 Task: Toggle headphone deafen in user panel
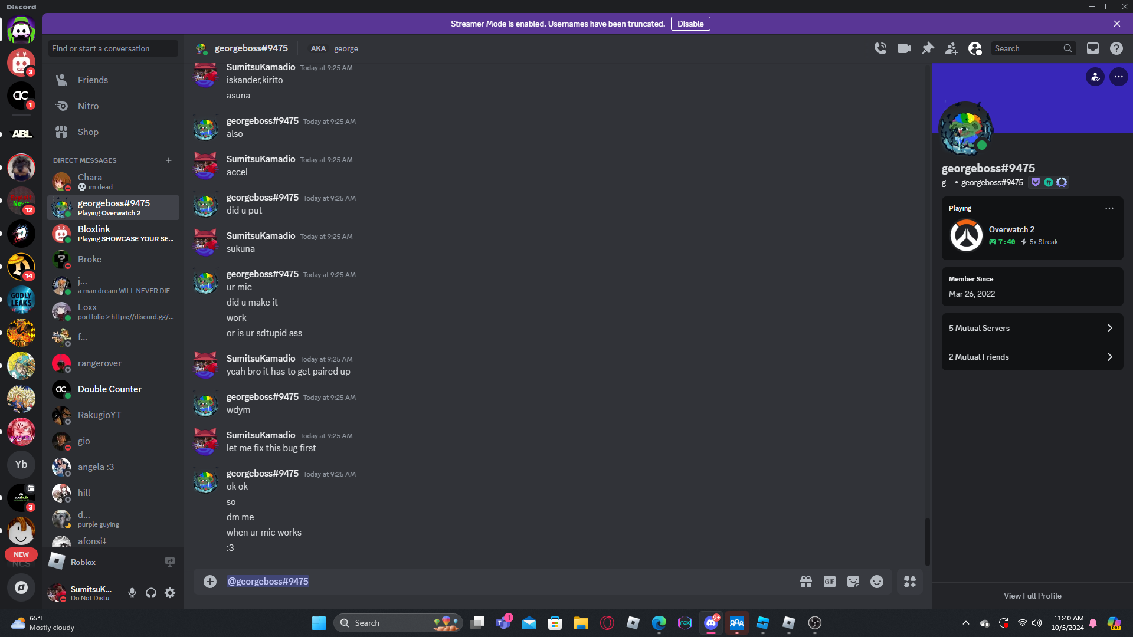(151, 593)
